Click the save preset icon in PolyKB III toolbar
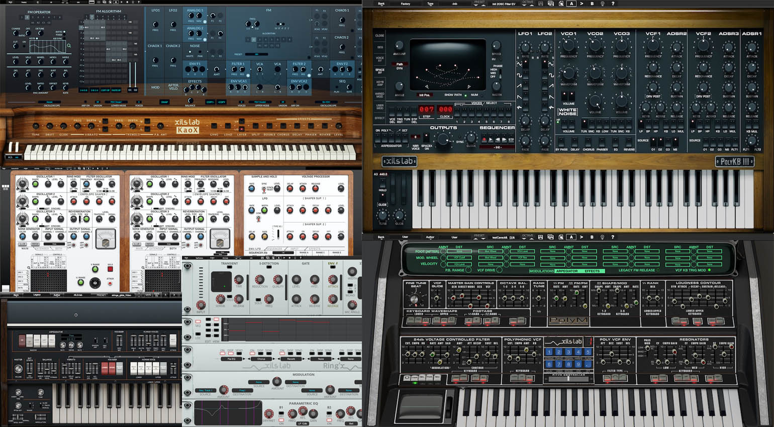Screen dimensions: 774x427 tap(541, 4)
